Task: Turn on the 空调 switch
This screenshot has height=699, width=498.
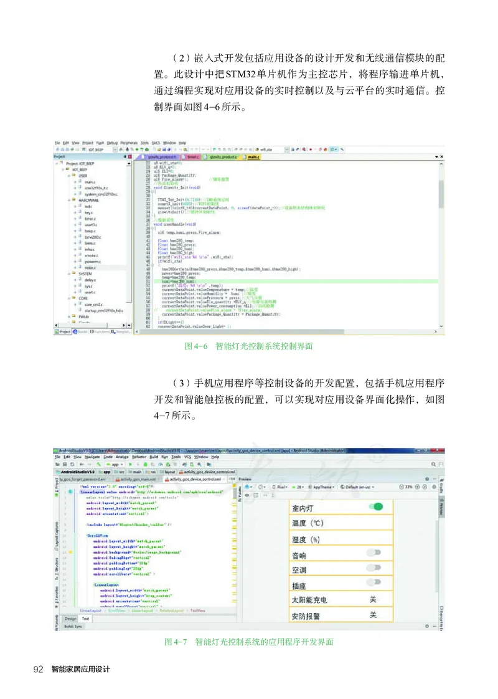Action: click(374, 568)
